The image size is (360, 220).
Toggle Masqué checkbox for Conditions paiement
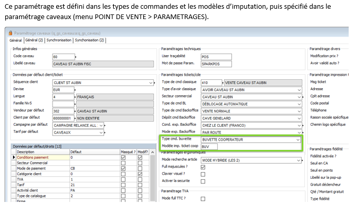coord(123,157)
